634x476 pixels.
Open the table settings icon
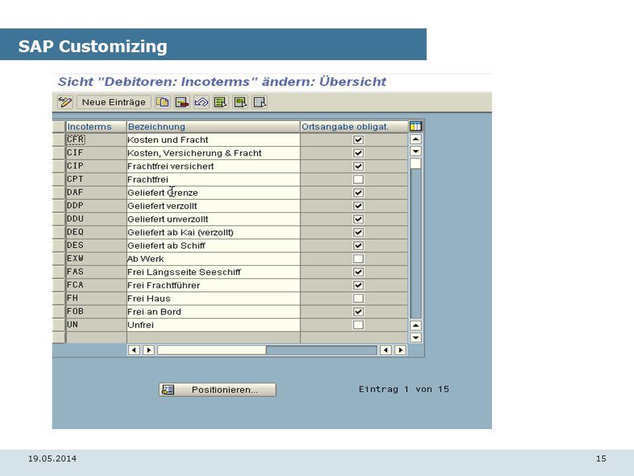415,126
